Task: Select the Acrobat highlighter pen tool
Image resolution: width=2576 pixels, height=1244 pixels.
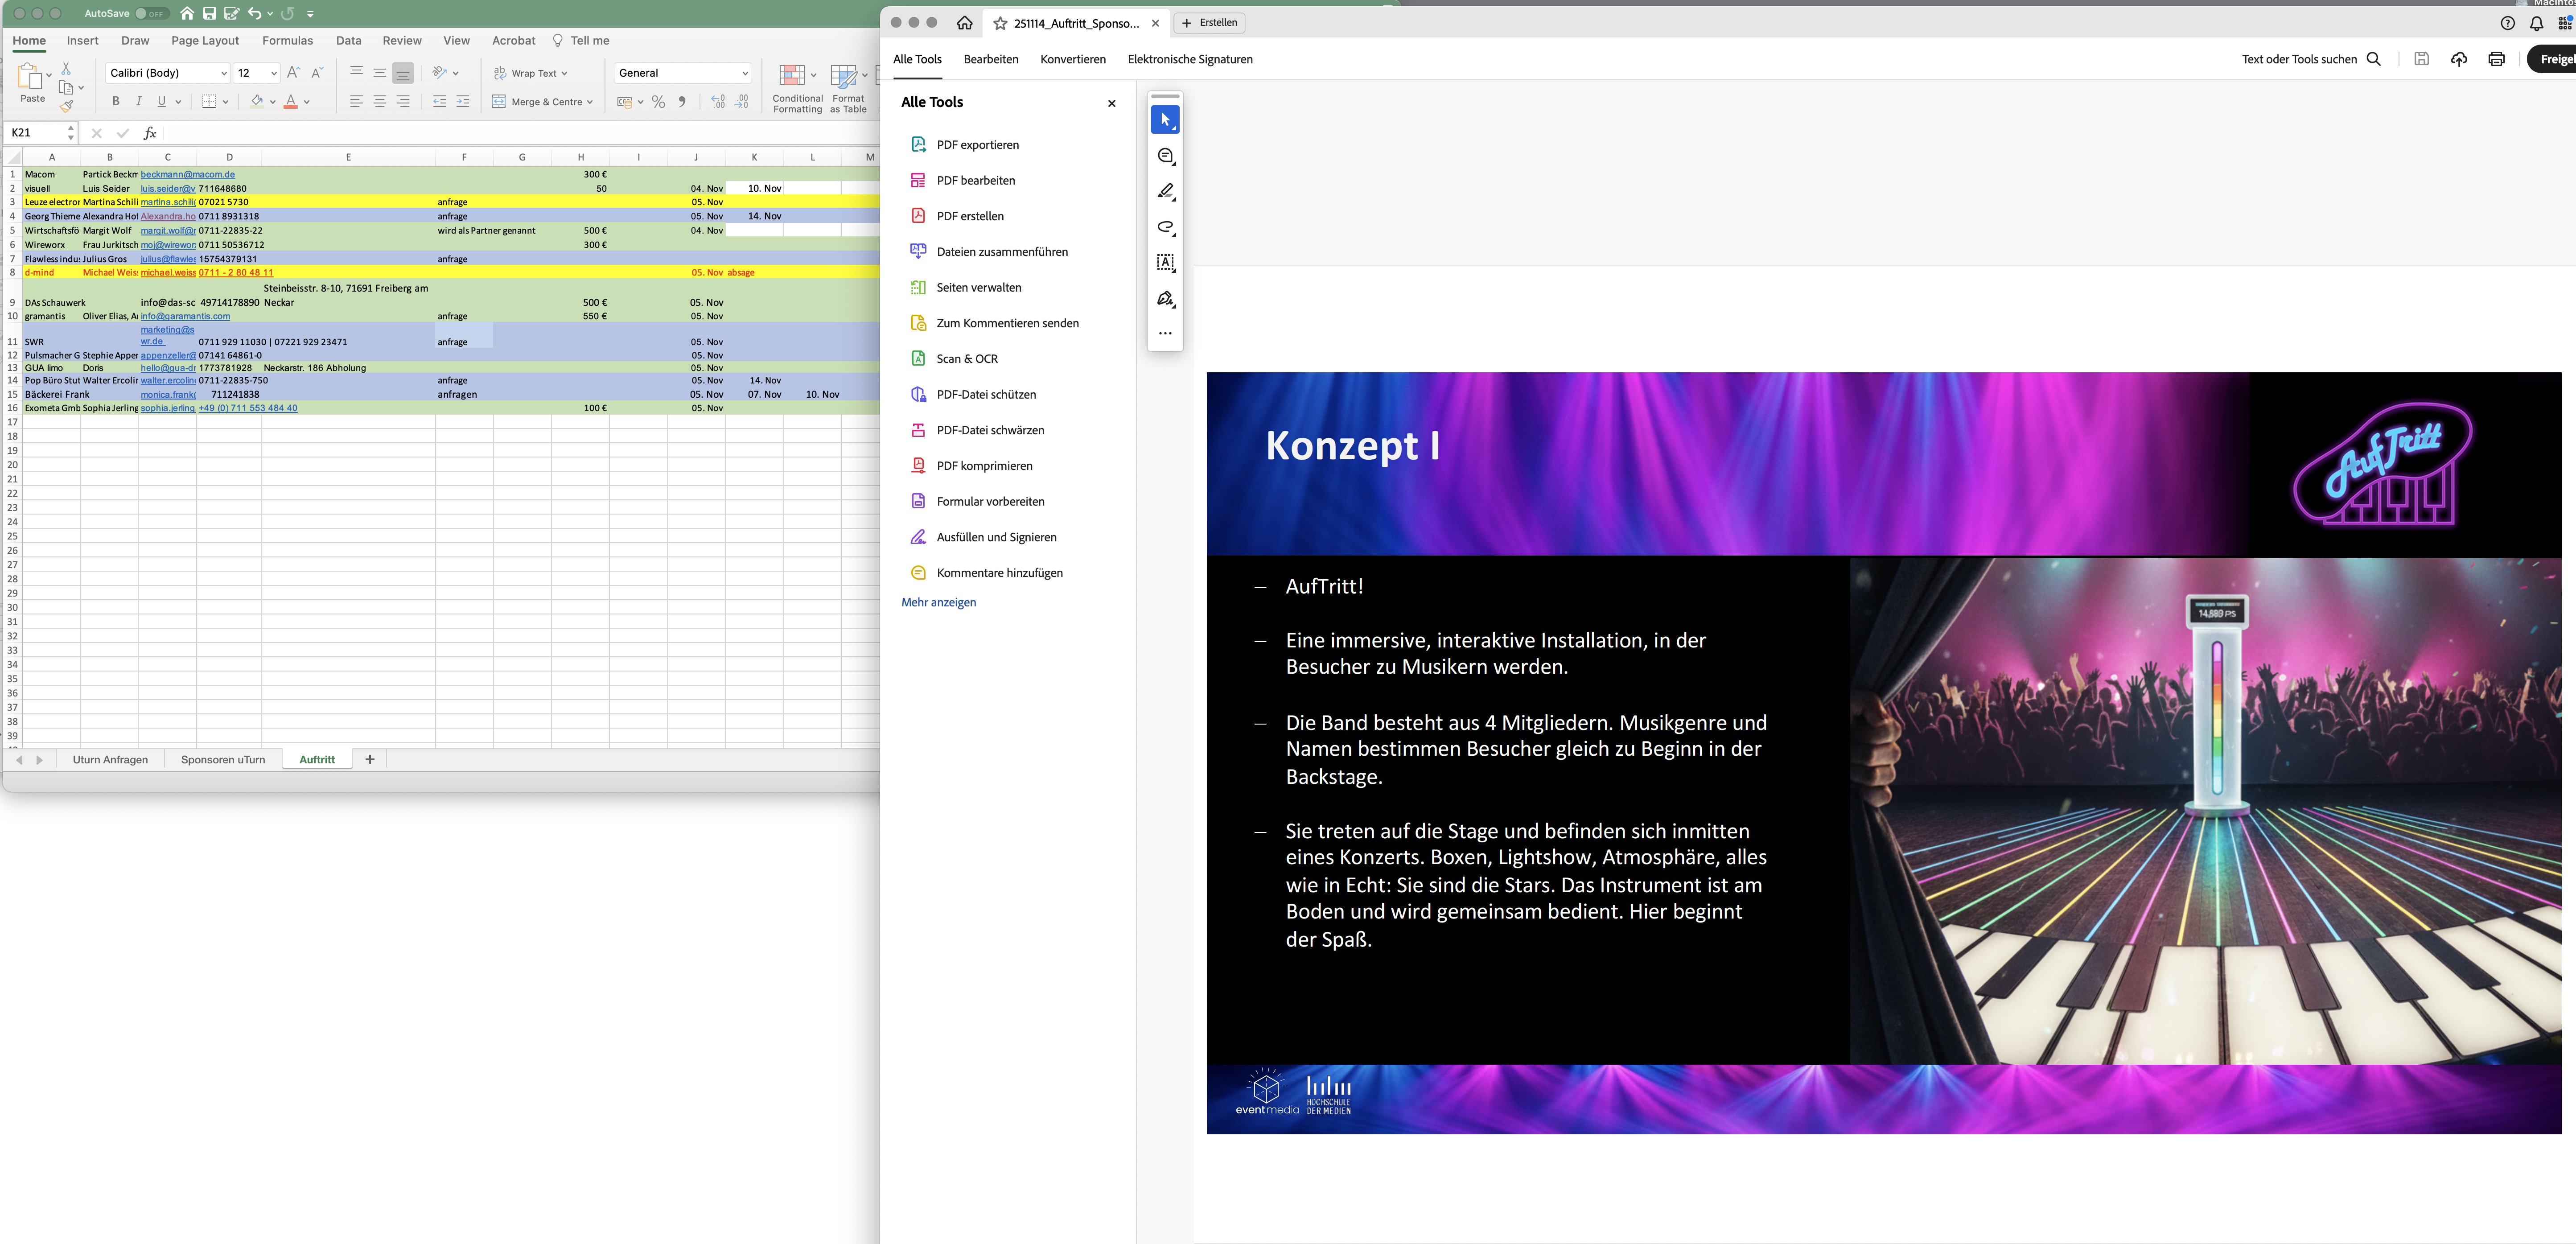Action: point(1165,191)
